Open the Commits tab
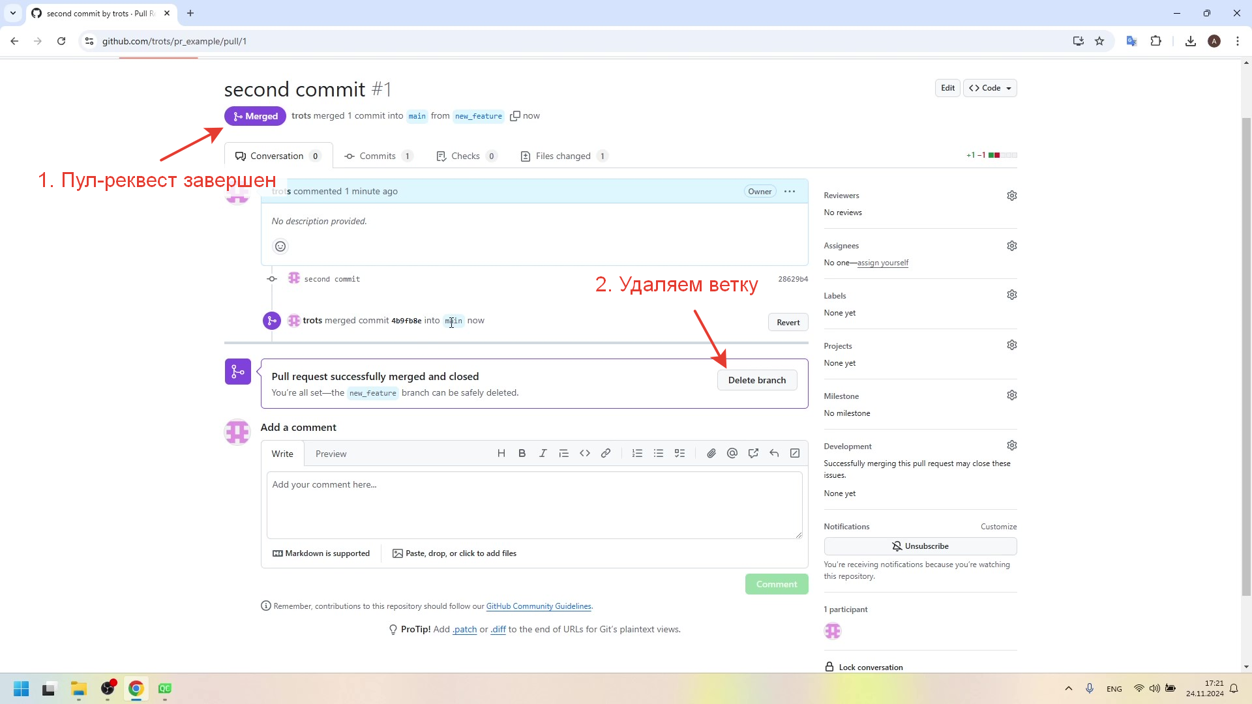Image resolution: width=1252 pixels, height=704 pixels. pos(378,156)
